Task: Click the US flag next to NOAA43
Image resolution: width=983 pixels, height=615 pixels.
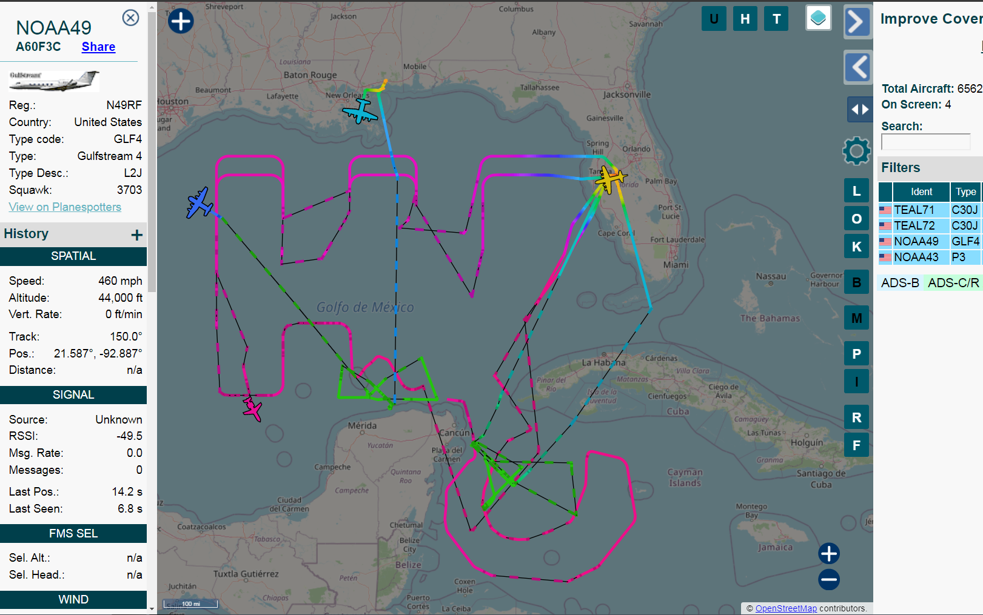Action: pos(885,258)
